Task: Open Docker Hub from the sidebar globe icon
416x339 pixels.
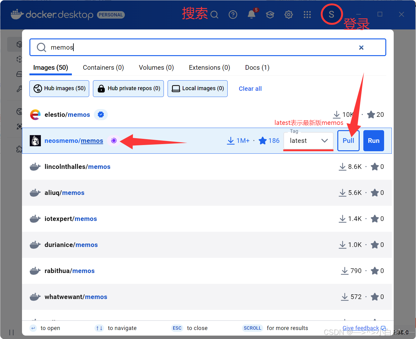Action: click(x=19, y=112)
